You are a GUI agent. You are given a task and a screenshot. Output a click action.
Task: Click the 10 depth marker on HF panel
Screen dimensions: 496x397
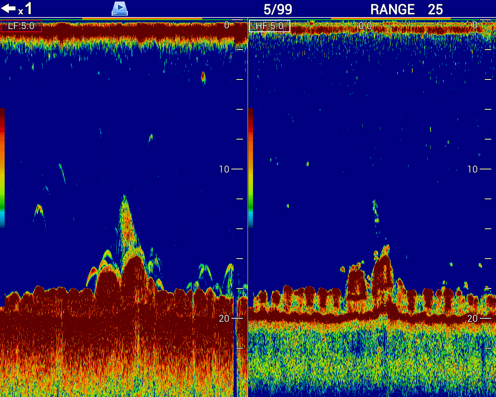pyautogui.click(x=472, y=169)
